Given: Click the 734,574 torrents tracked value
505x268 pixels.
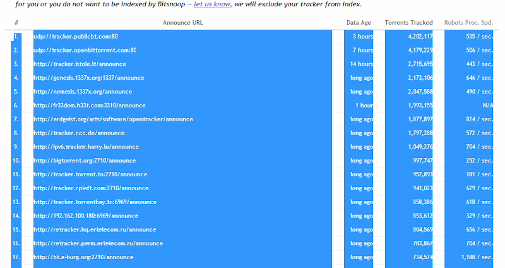Looking at the screenshot, I should click(423, 257).
